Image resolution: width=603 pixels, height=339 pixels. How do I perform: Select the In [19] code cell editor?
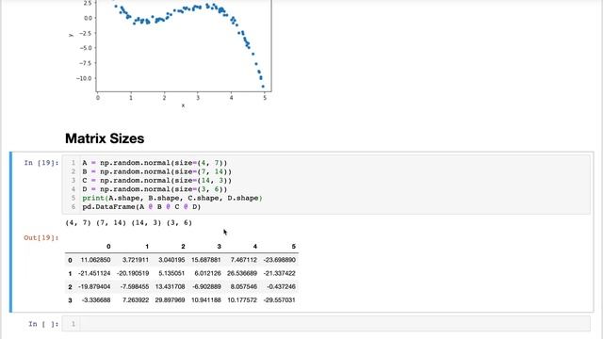point(326,185)
